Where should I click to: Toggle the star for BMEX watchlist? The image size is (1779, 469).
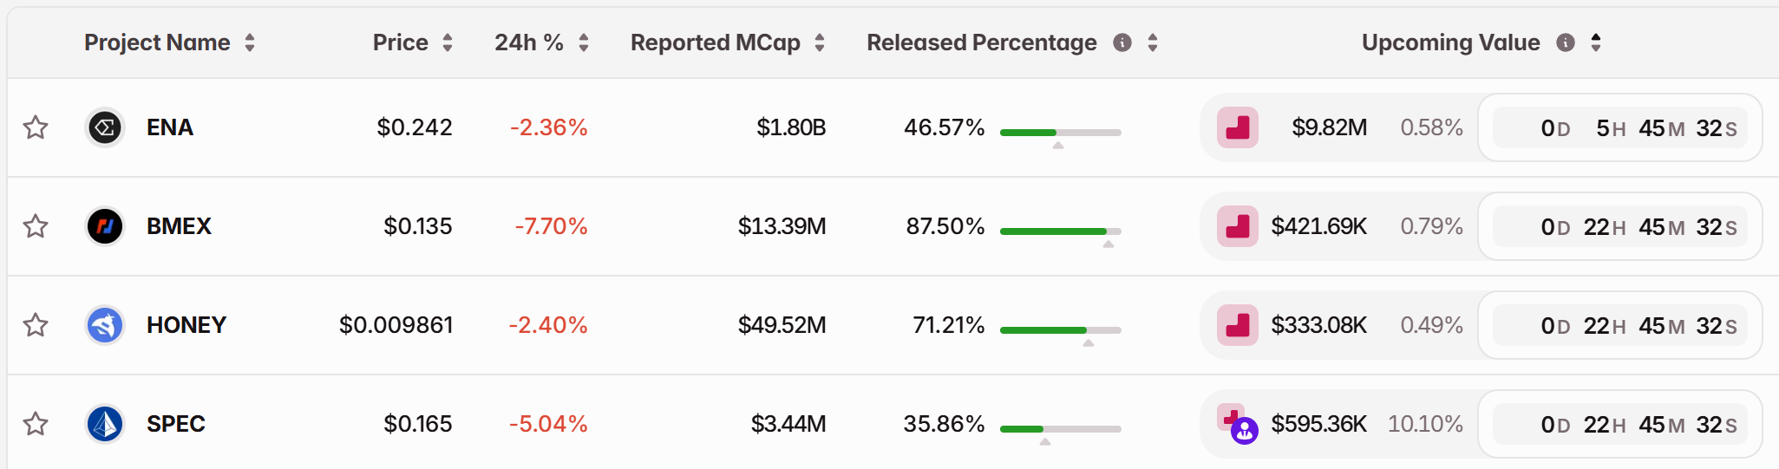pyautogui.click(x=36, y=227)
